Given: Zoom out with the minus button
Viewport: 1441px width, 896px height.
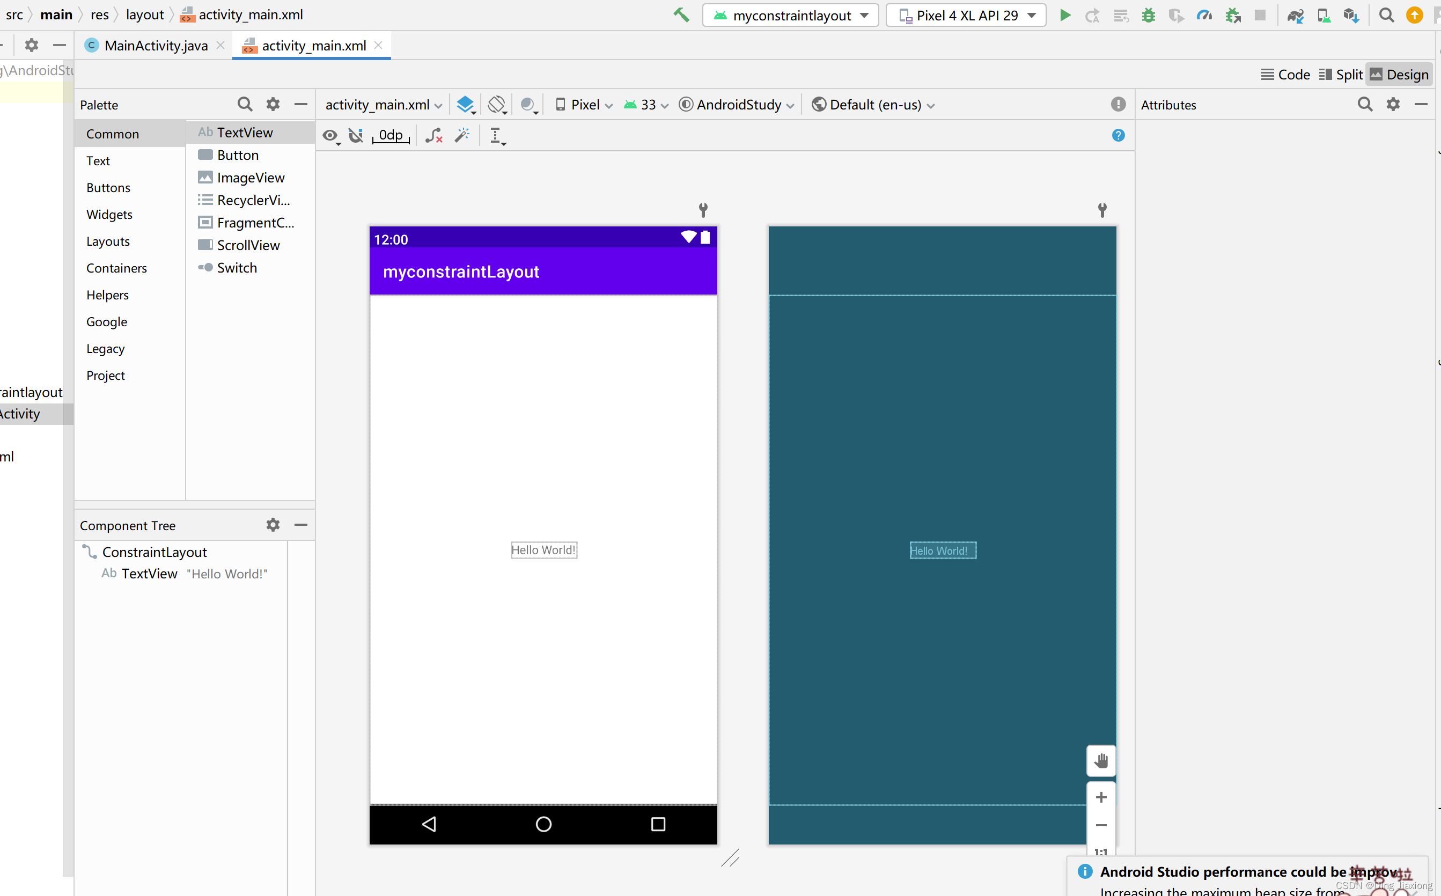Looking at the screenshot, I should tap(1101, 825).
